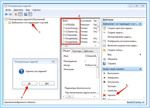This screenshot has width=150, height=108.
Task: Toggle the console tree pane toolbar icon
Action: [20, 14]
